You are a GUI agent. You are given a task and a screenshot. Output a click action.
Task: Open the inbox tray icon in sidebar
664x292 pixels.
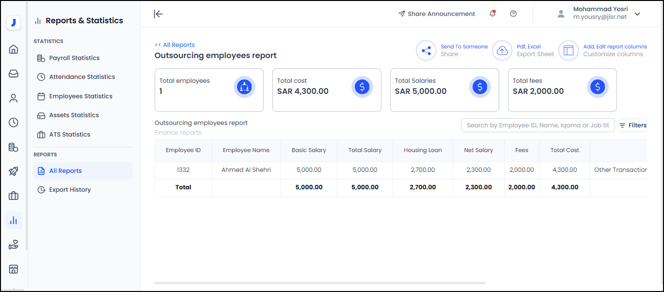point(14,74)
